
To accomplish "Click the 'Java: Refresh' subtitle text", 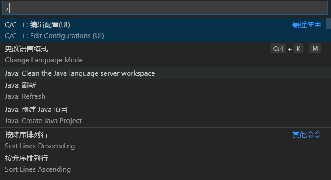I will [25, 96].
